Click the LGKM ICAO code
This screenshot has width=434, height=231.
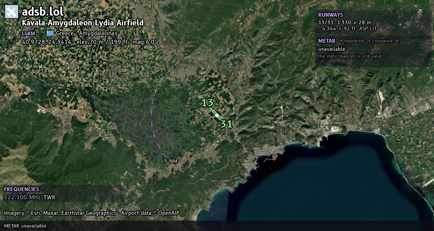(28, 33)
